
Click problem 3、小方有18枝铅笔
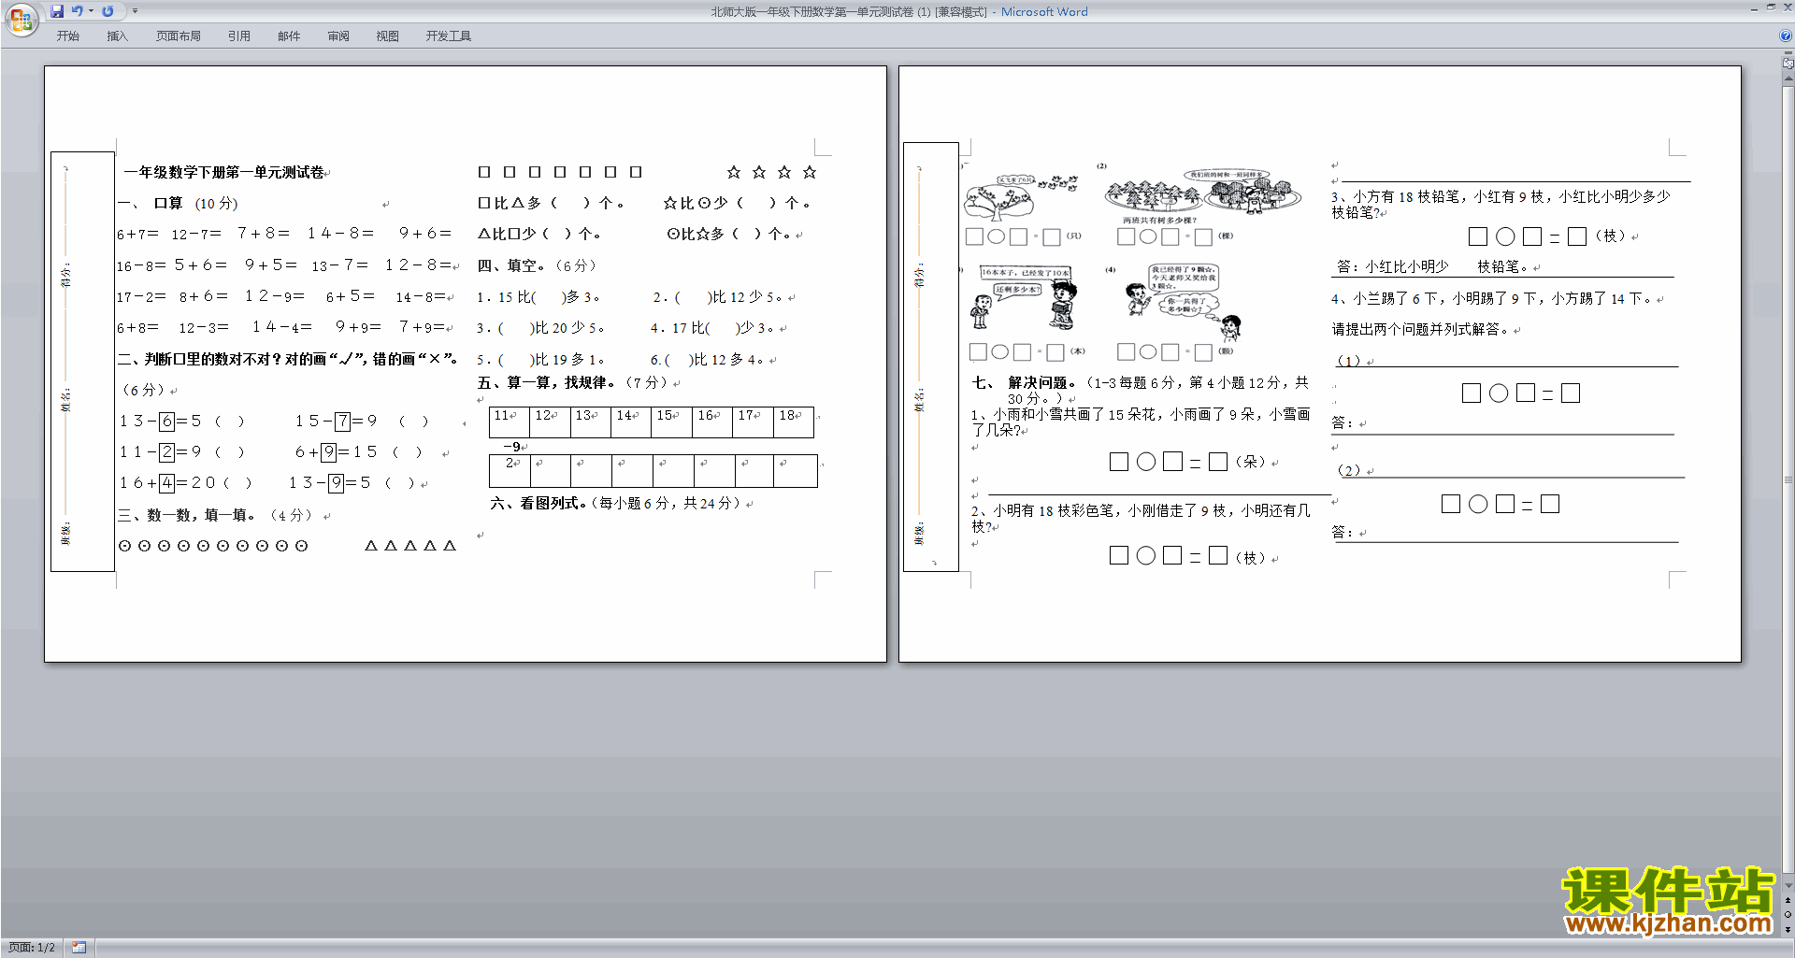point(1501,205)
